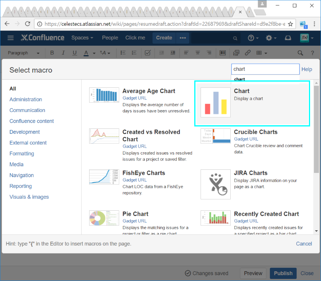Image resolution: width=321 pixels, height=281 pixels.
Task: Click the Publish button
Action: [x=283, y=273]
